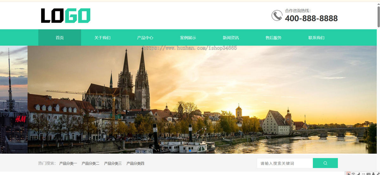380x175 pixels.
Task: Toggle the 中 Chinese input mode icon
Action: pos(353,173)
